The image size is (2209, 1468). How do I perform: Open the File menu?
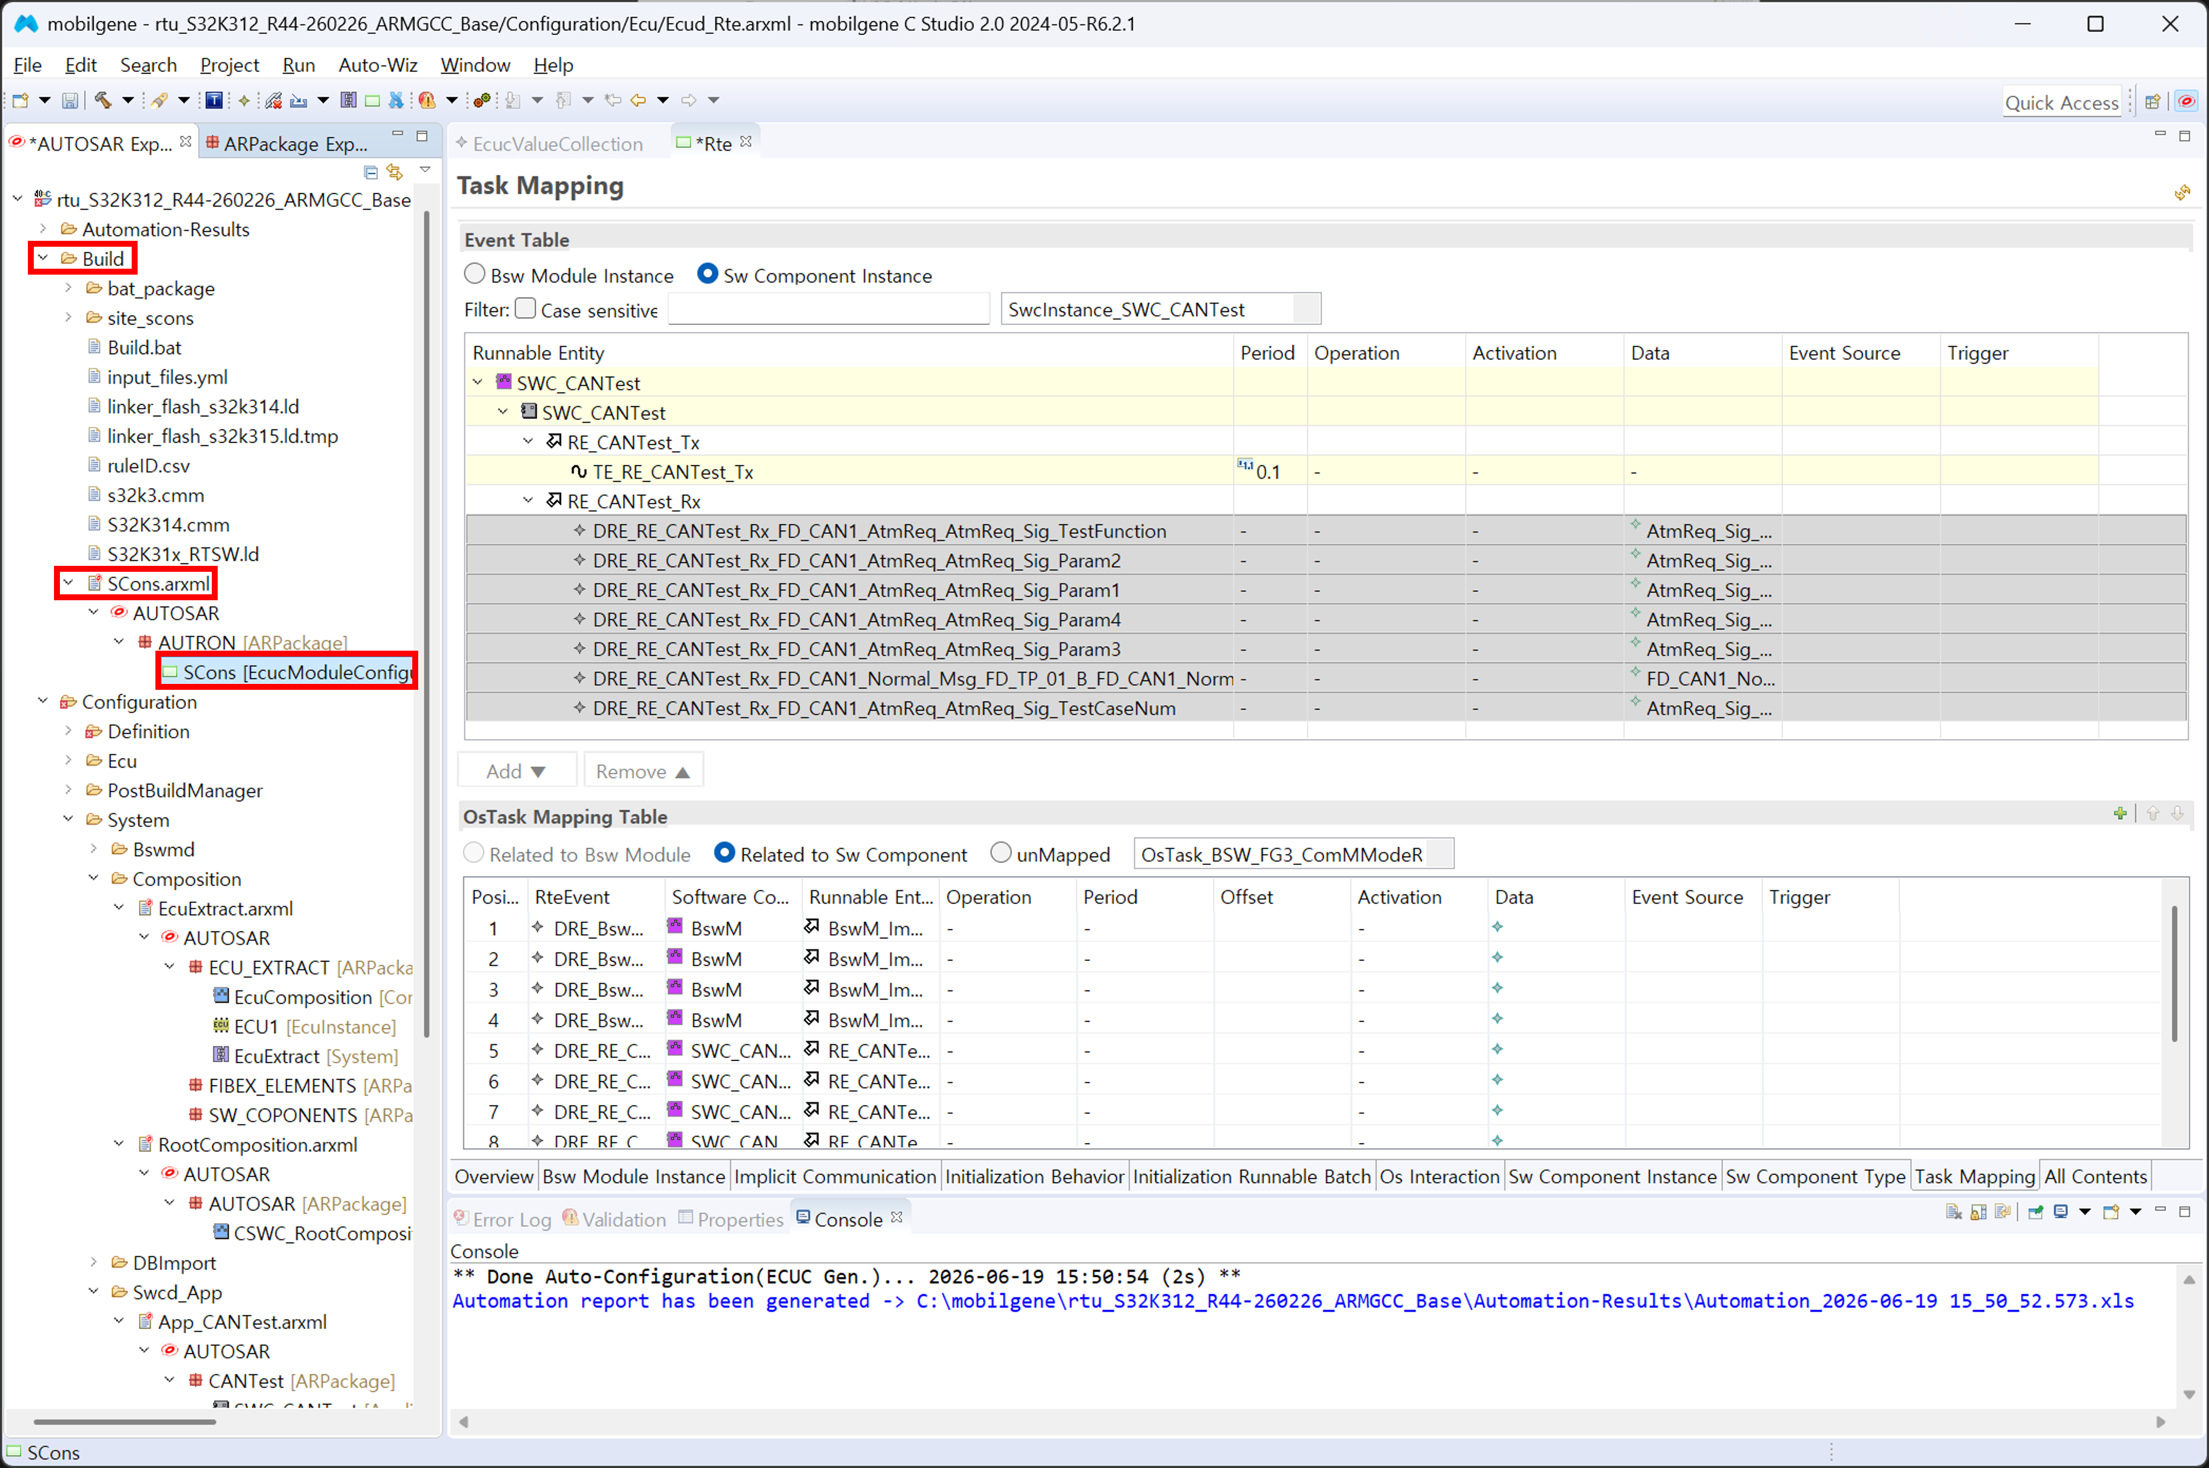pyautogui.click(x=27, y=65)
